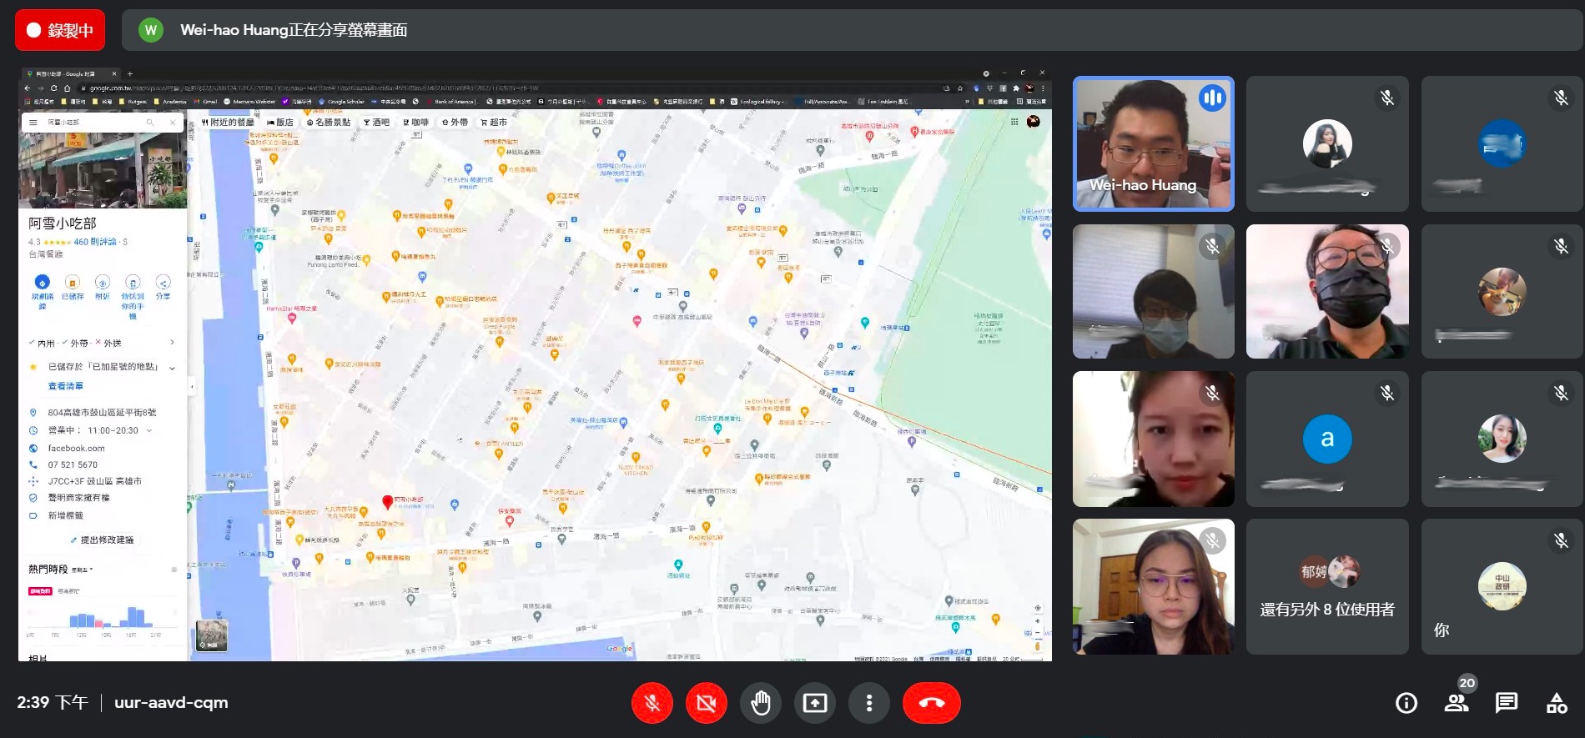Hang up with the red leave call button

pos(931,703)
